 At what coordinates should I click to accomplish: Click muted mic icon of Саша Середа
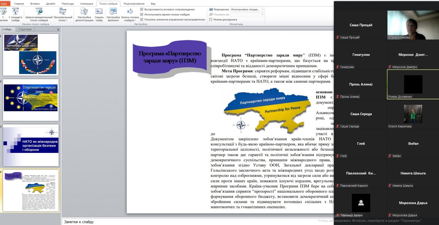(338, 126)
